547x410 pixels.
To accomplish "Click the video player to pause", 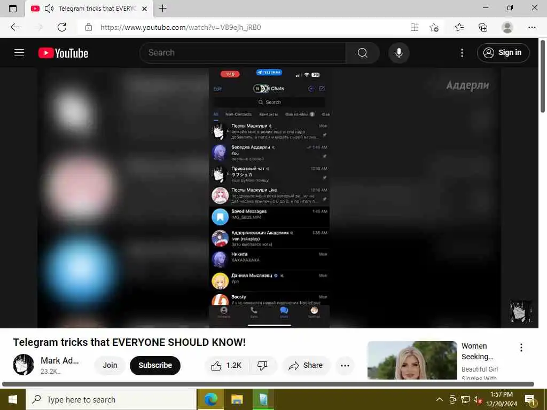I will (x=269, y=198).
